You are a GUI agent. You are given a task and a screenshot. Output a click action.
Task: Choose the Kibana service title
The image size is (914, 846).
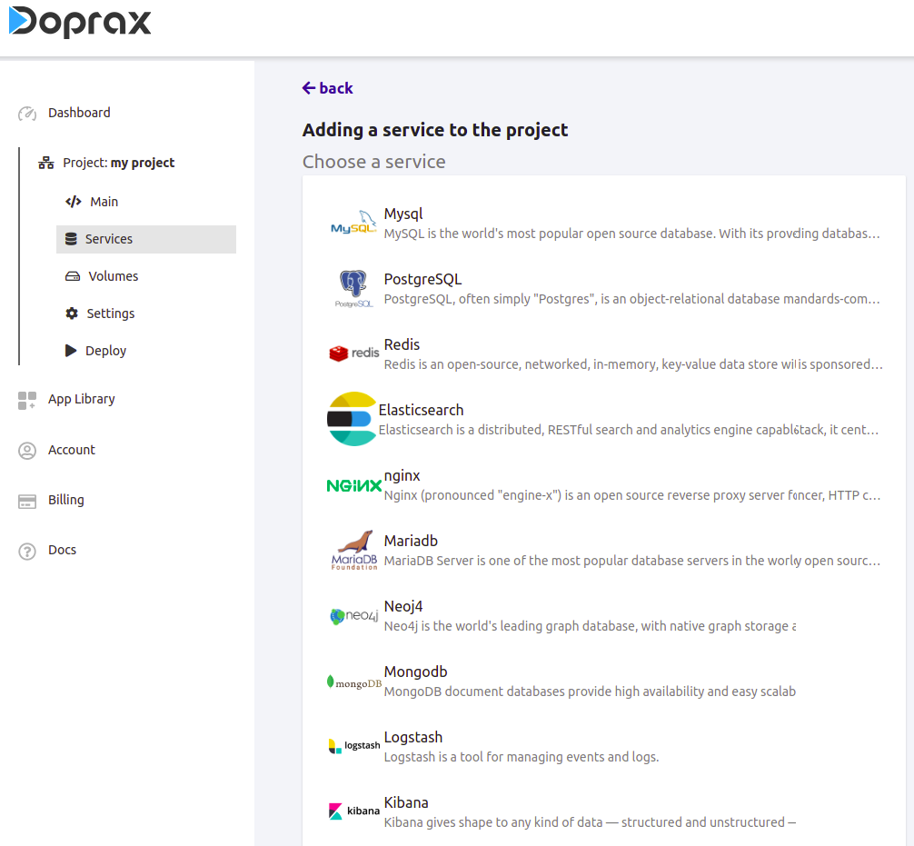406,803
